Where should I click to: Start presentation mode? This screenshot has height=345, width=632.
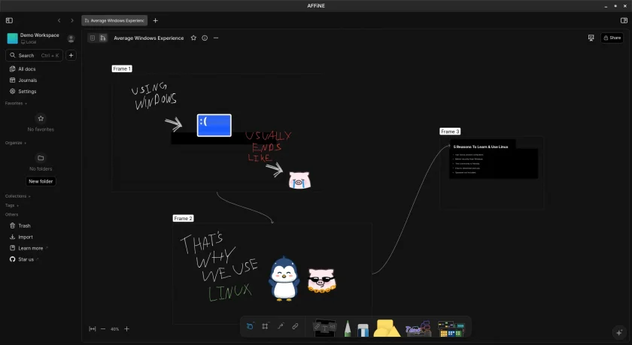(591, 38)
